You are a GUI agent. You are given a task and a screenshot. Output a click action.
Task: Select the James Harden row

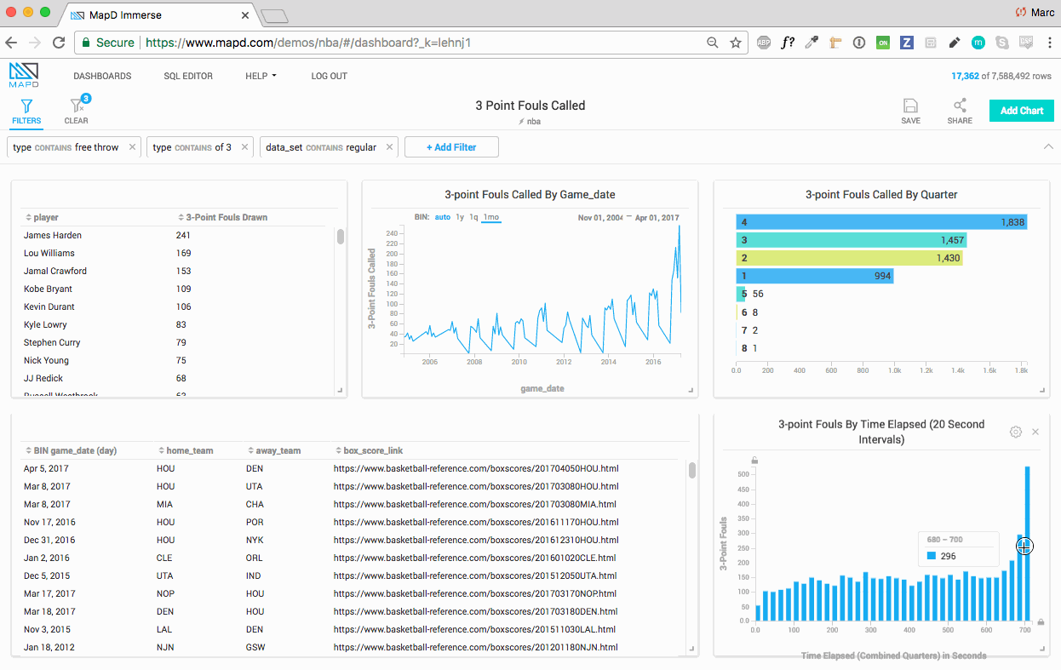(175, 235)
